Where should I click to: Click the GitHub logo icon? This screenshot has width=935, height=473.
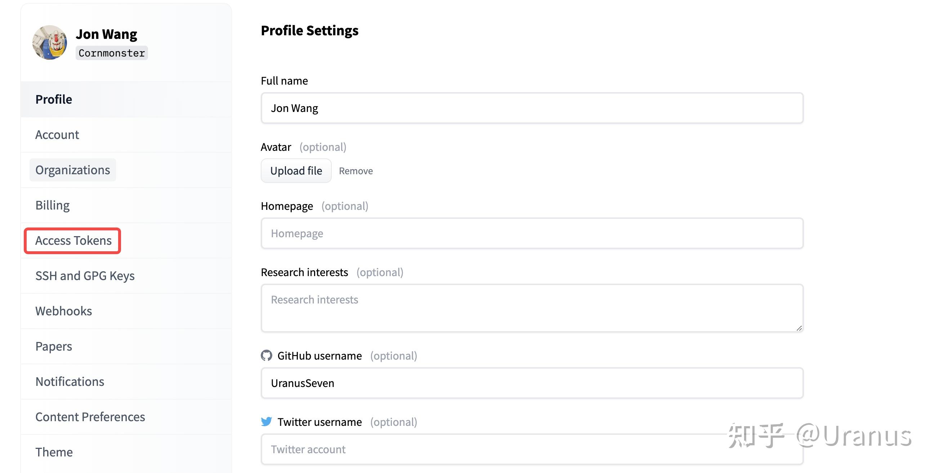[x=267, y=356]
